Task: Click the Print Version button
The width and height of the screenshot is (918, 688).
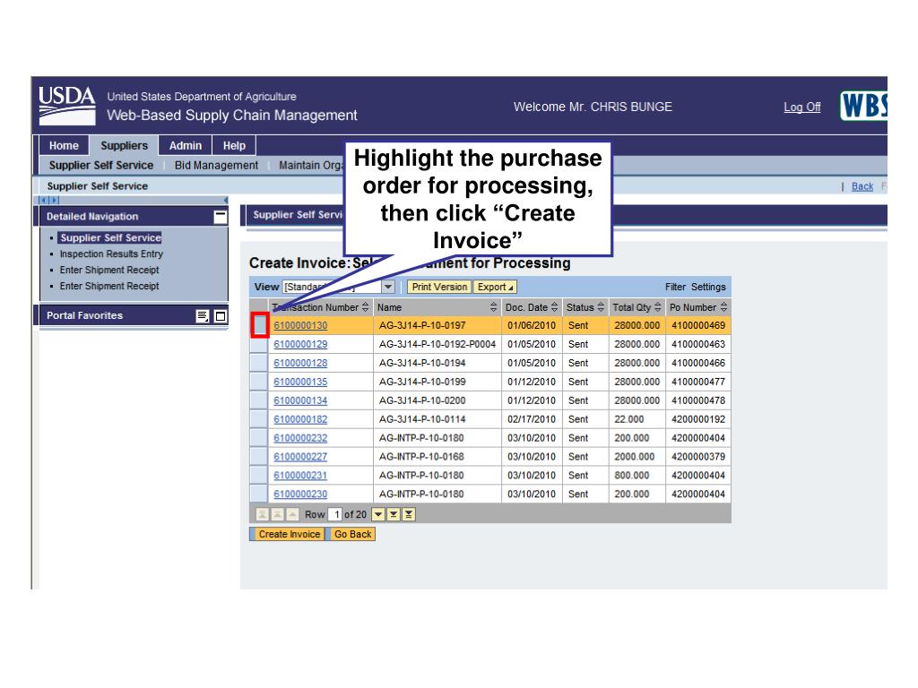Action: [439, 287]
